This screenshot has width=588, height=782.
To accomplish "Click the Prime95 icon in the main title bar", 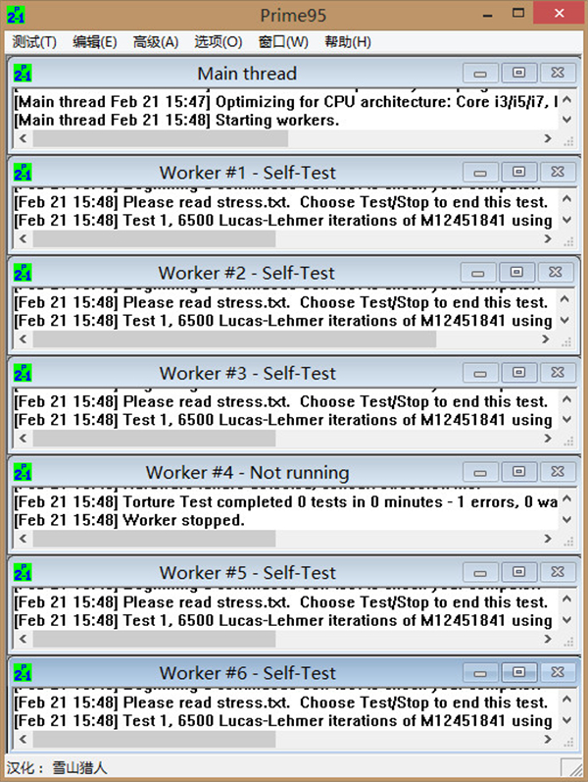I will (16, 16).
